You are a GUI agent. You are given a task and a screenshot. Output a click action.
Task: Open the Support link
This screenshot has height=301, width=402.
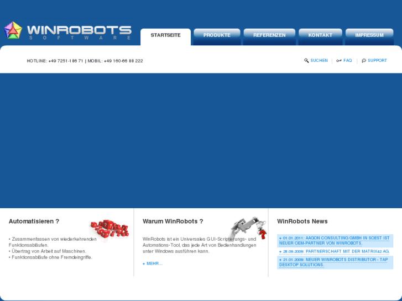tap(377, 60)
